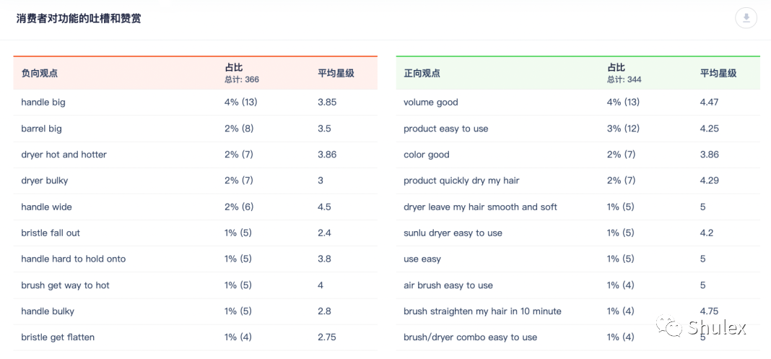Select 'product quickly dry my hair' row
Image resolution: width=771 pixels, height=359 pixels.
[x=578, y=181]
